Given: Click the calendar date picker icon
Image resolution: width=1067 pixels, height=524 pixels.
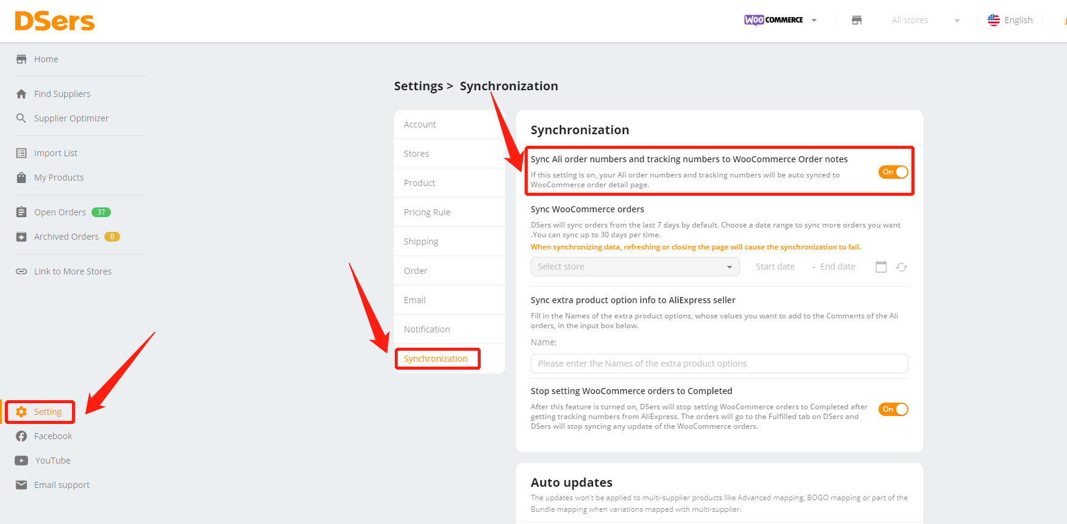Looking at the screenshot, I should [881, 267].
